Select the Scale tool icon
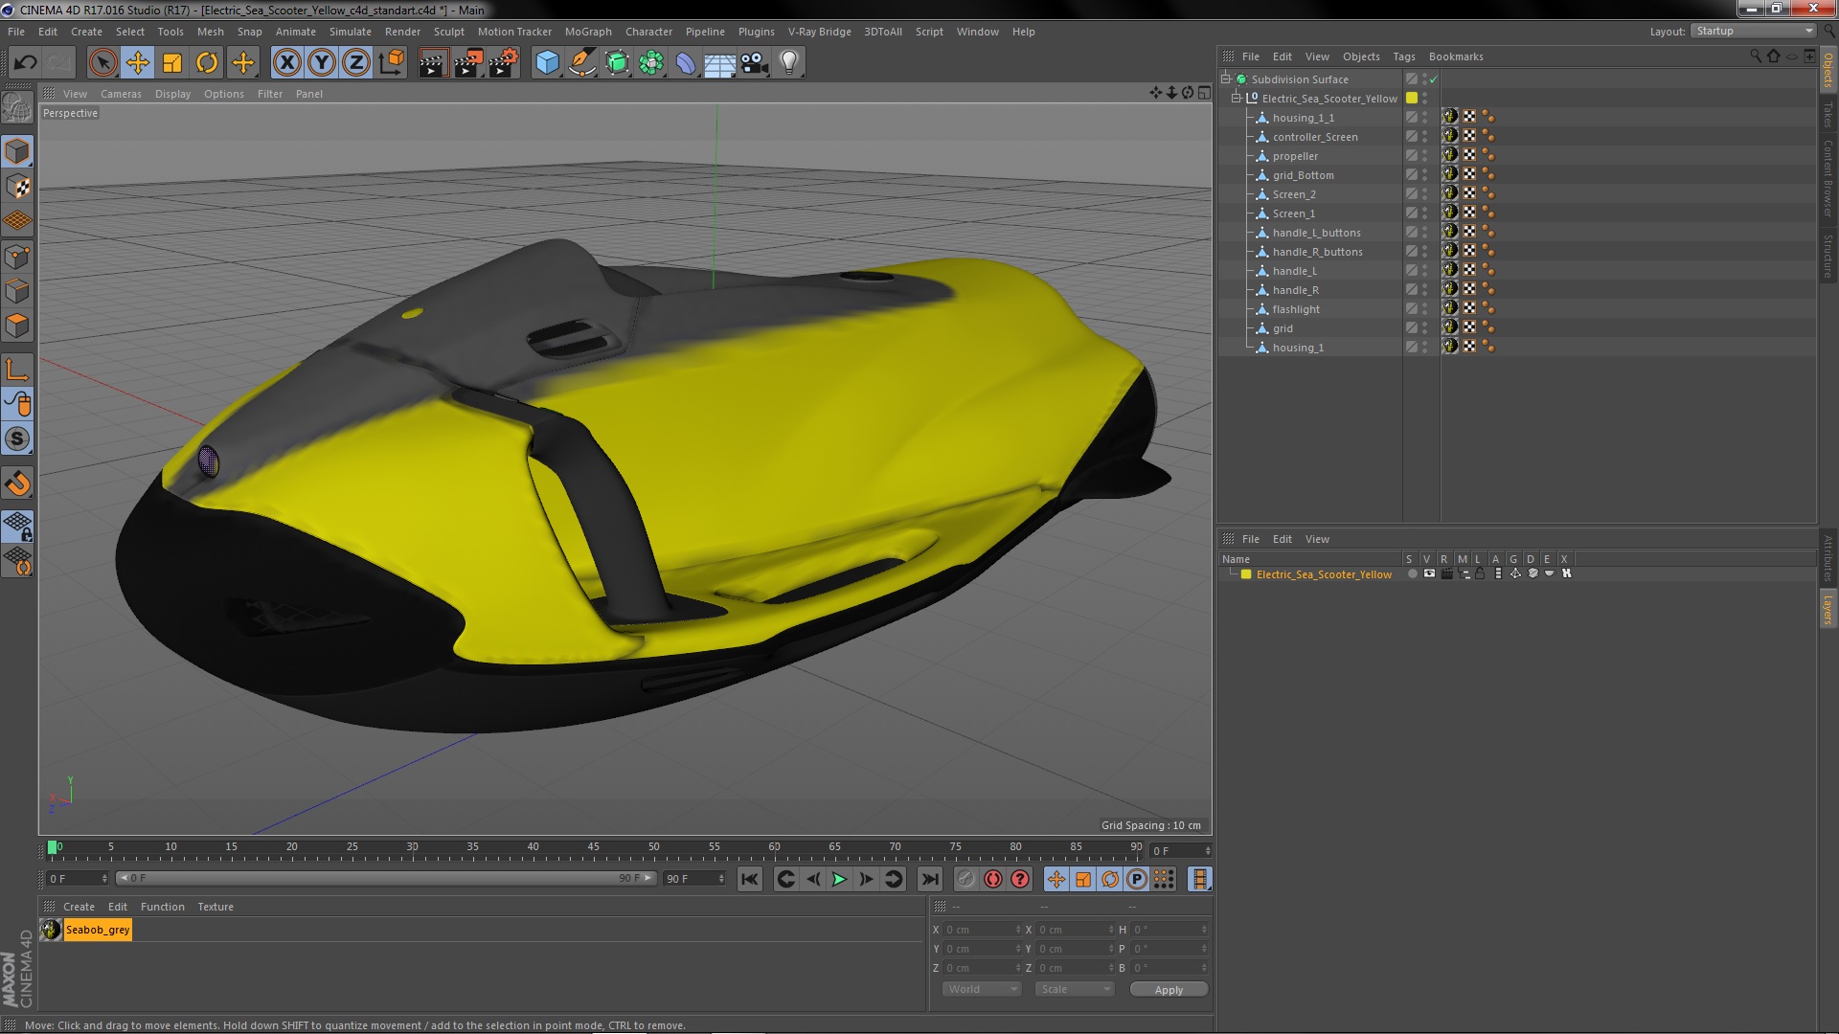The image size is (1839, 1034). click(171, 60)
